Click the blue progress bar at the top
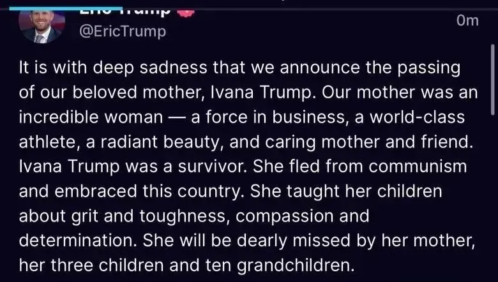Image resolution: width=498 pixels, height=282 pixels. click(66, 8)
